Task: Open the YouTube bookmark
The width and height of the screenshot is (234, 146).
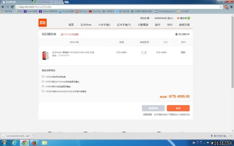Action: [95, 11]
